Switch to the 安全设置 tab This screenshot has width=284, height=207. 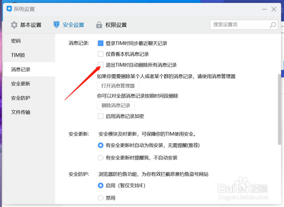69,25
